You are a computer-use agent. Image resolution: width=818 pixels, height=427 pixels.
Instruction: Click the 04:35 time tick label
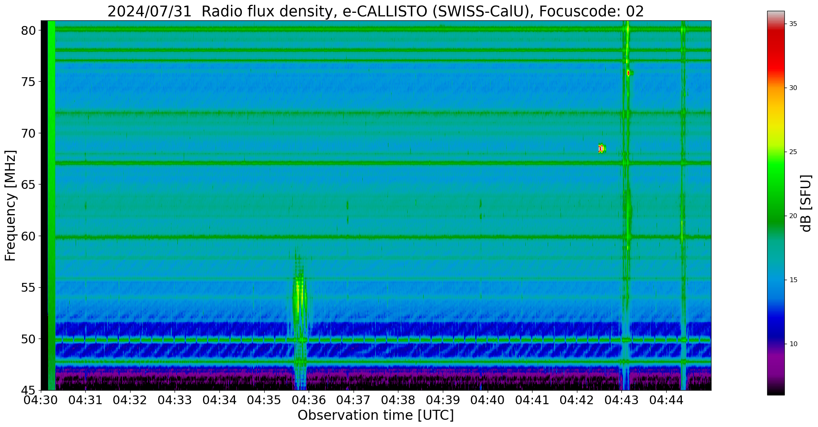click(264, 400)
